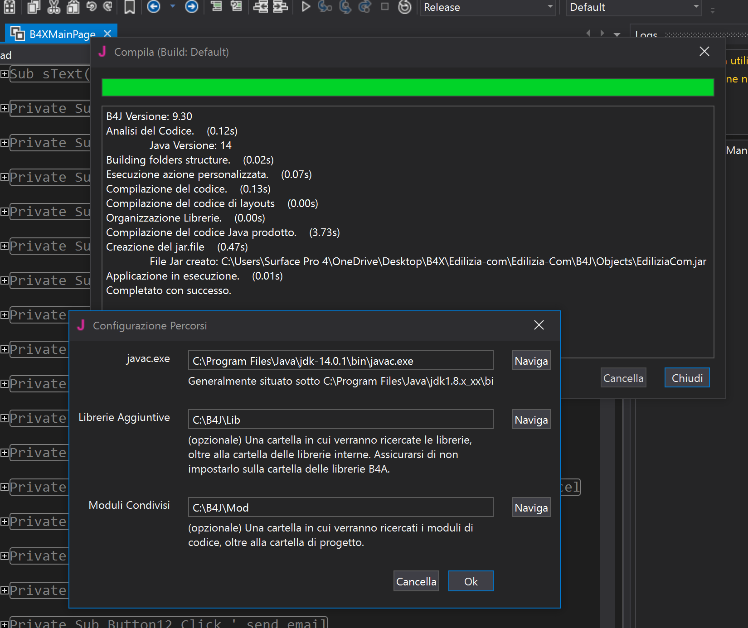The width and height of the screenshot is (748, 628).
Task: Switch to the B4XMainPage tab
Action: (62, 34)
